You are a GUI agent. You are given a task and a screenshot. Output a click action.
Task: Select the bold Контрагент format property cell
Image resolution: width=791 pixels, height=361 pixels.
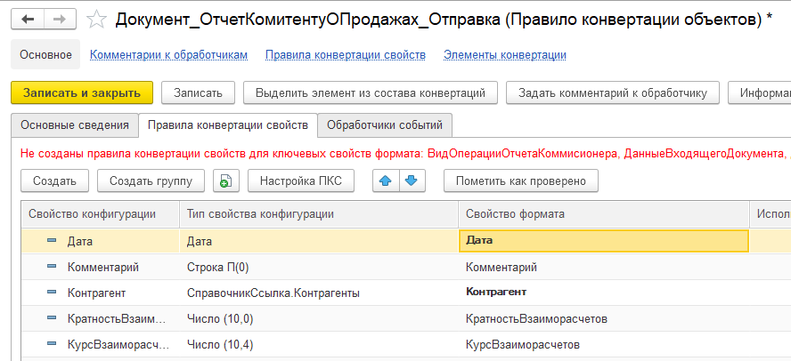(x=603, y=293)
